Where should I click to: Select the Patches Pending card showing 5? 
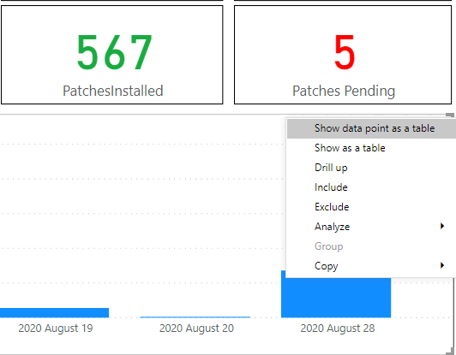[x=343, y=55]
